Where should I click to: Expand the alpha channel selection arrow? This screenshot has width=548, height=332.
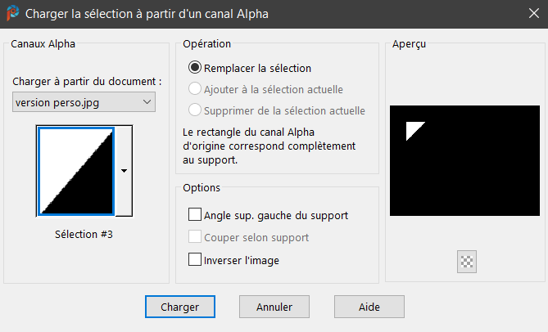click(x=124, y=171)
